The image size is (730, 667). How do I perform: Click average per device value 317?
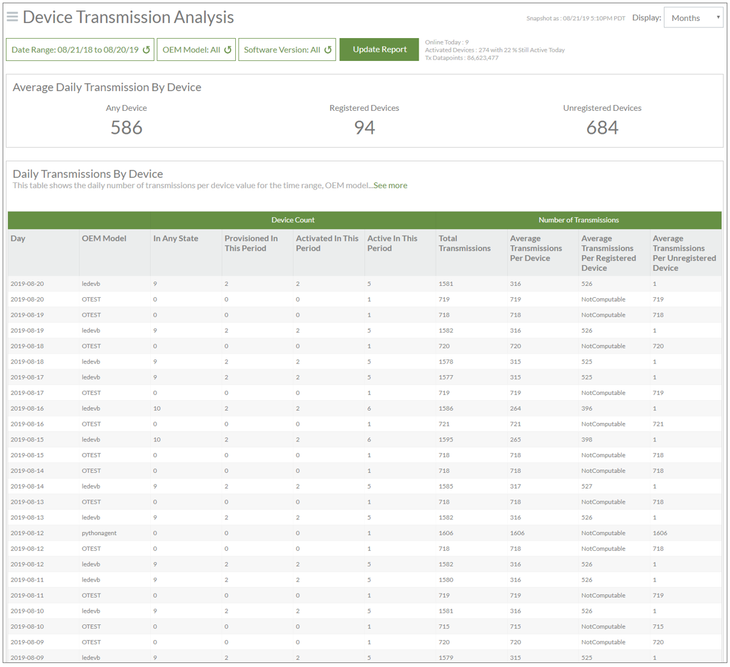[515, 486]
